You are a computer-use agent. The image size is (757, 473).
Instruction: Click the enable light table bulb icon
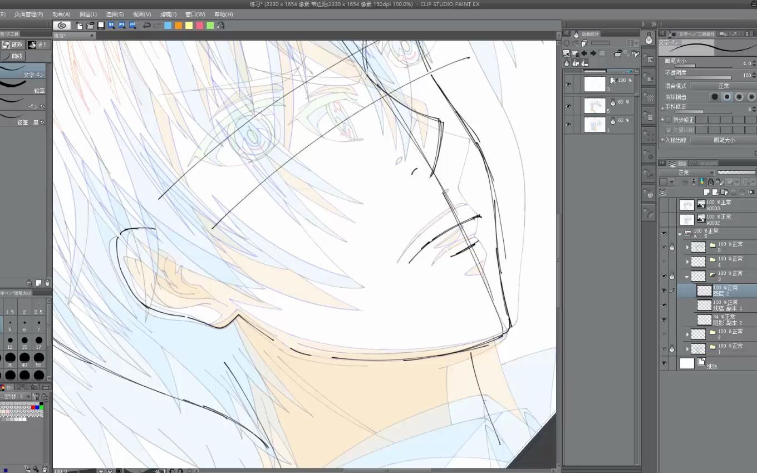tap(567, 63)
